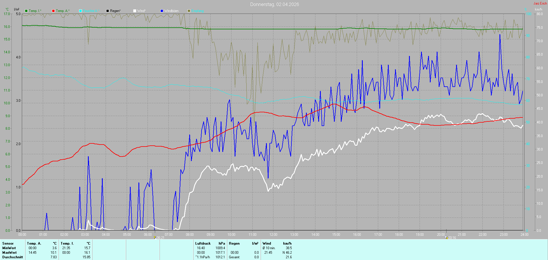This screenshot has width=548, height=260.
Task: Click the blue Windböen legend swatch
Action: point(162,11)
